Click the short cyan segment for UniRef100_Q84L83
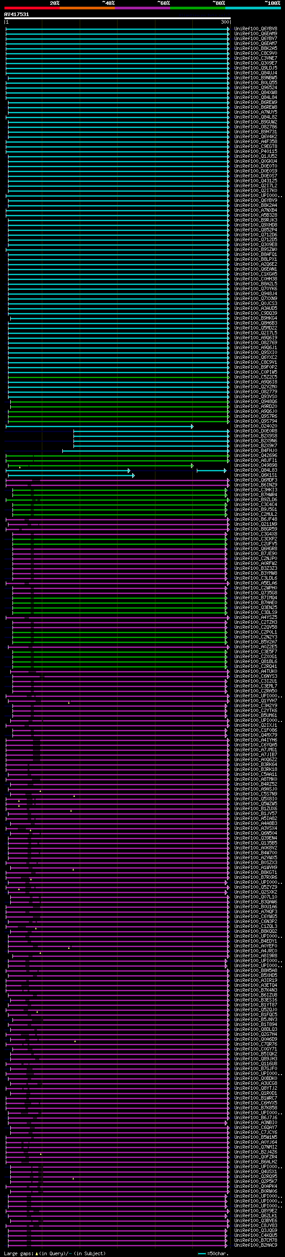 pyautogui.click(x=212, y=470)
